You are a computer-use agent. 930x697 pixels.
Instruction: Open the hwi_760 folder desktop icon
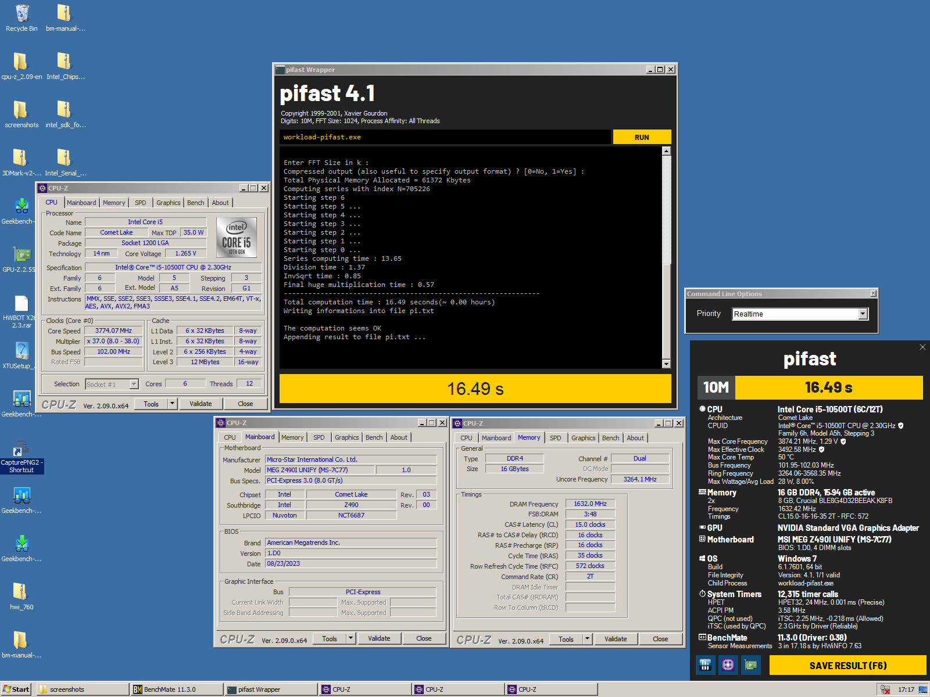(22, 597)
